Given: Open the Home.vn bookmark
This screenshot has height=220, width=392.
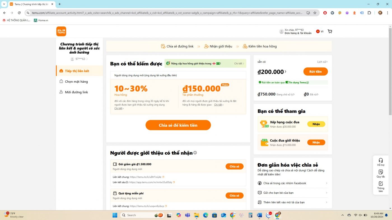Looking at the screenshot, I should (41, 20).
